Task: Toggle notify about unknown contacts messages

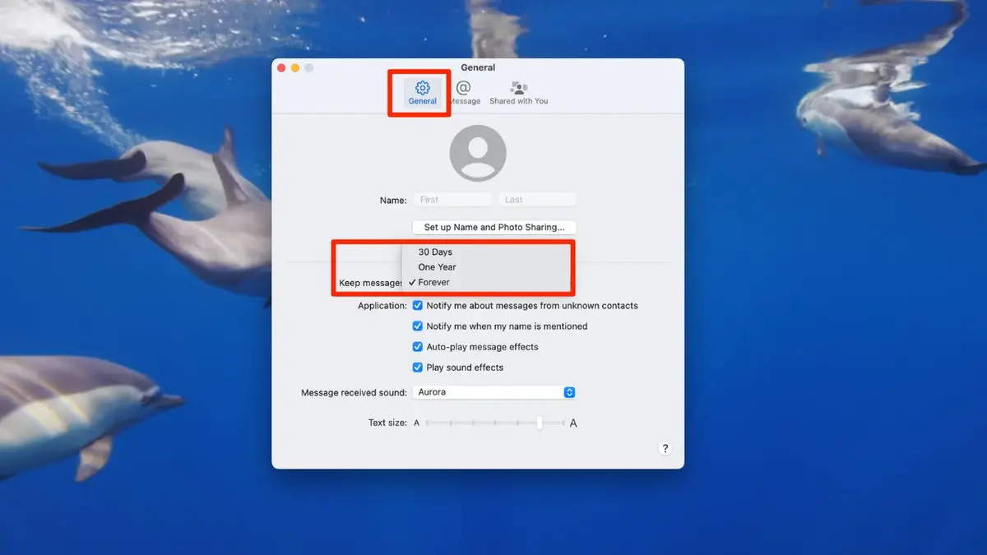Action: [x=418, y=305]
